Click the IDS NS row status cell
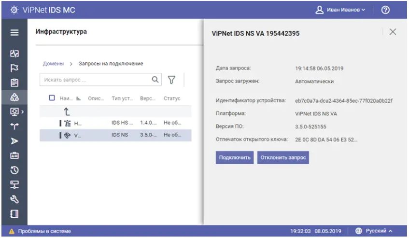Image resolution: width=409 pixels, height=238 pixels. coord(172,135)
